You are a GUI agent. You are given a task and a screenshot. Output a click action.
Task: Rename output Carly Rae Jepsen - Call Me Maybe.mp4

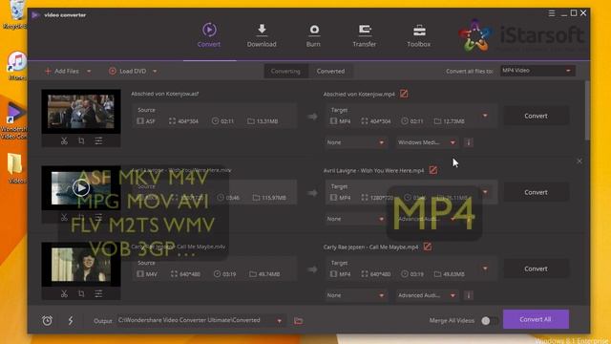pos(428,247)
